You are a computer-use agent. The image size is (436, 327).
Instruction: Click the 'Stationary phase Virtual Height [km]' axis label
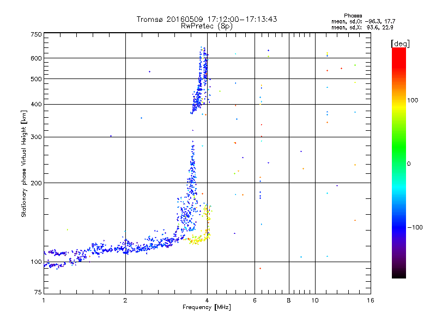[x=23, y=164]
